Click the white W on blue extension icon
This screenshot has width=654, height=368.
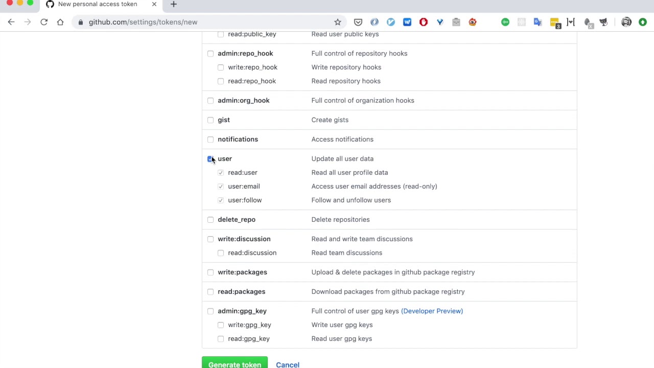407,22
